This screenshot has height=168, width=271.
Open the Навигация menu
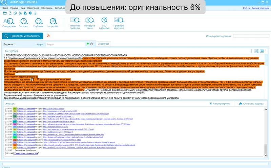click(33, 8)
